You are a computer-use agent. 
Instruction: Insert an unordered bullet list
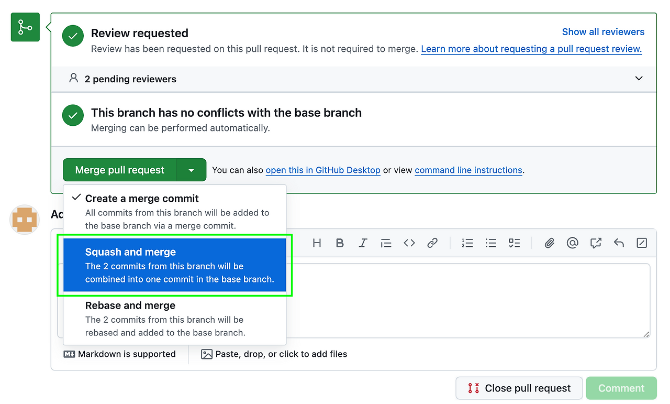click(490, 243)
